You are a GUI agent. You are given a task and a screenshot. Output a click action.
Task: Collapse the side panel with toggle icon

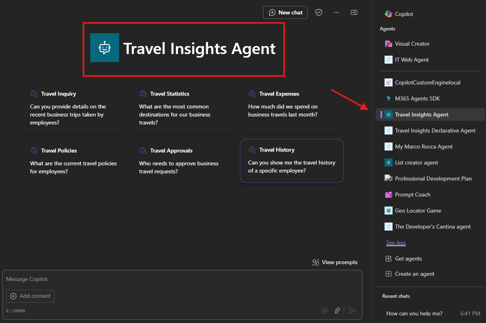pos(354,12)
